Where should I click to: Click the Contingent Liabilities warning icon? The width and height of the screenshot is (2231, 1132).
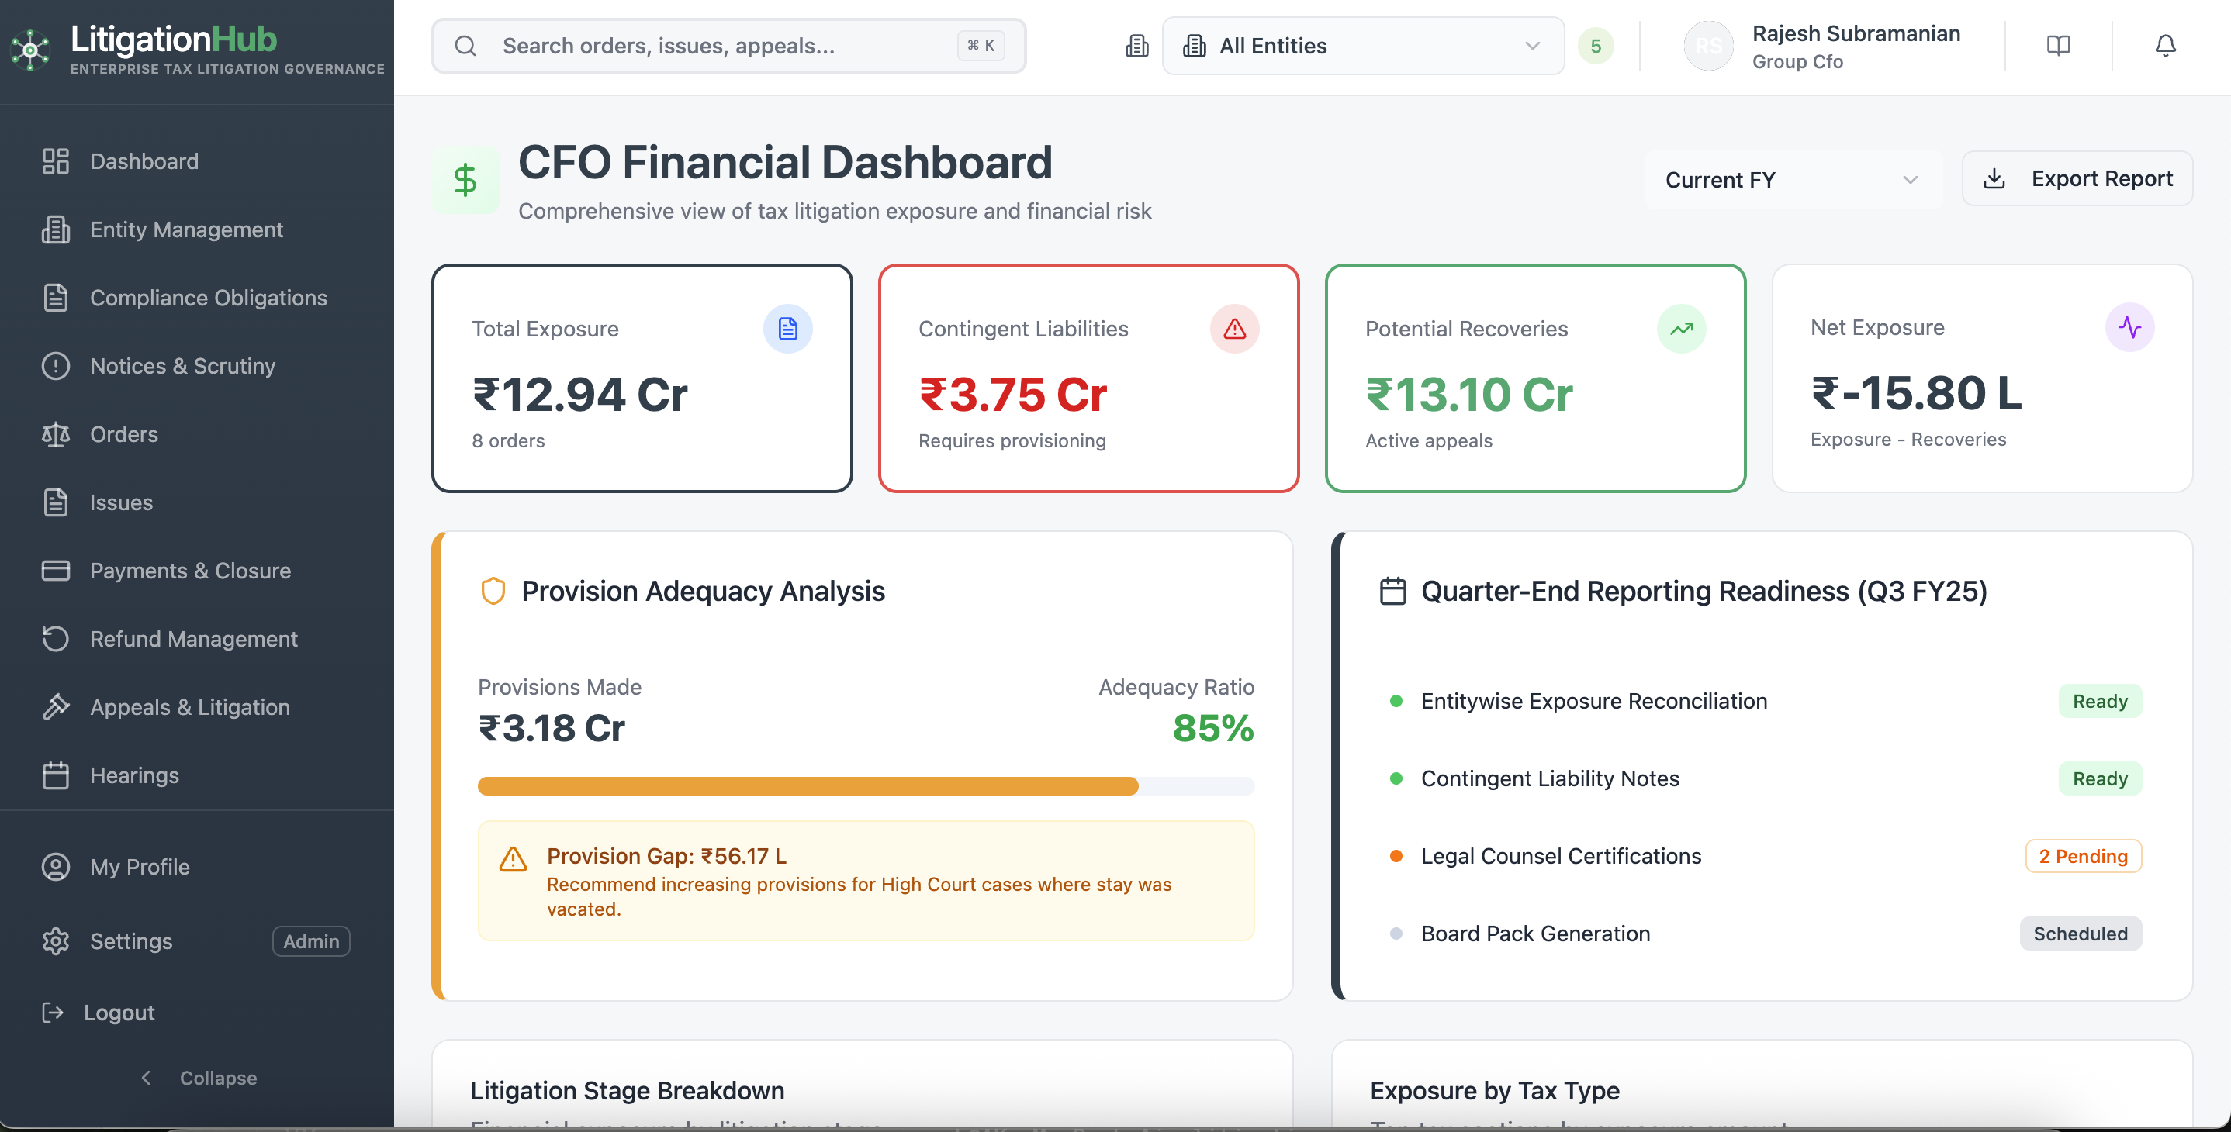[1234, 329]
